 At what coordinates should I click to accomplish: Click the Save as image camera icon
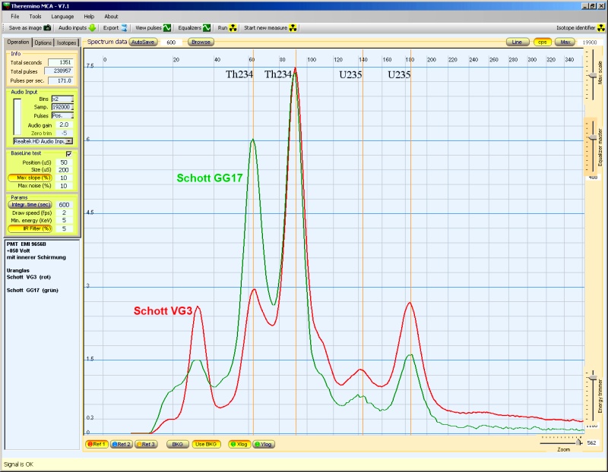47,27
